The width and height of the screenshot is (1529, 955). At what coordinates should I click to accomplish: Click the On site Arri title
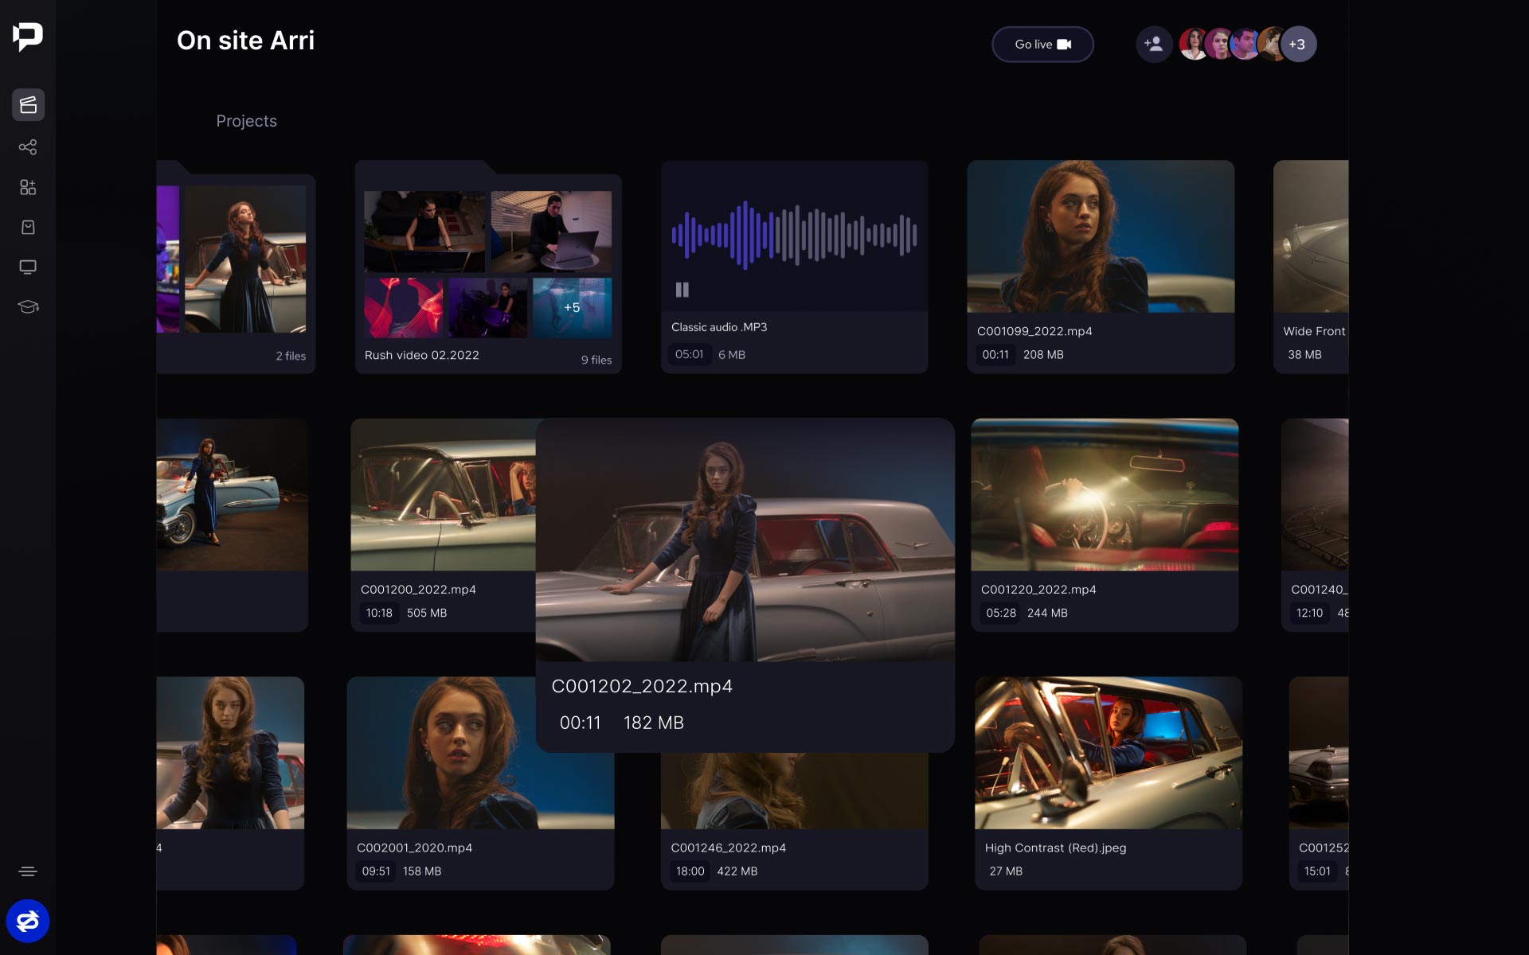pyautogui.click(x=246, y=41)
